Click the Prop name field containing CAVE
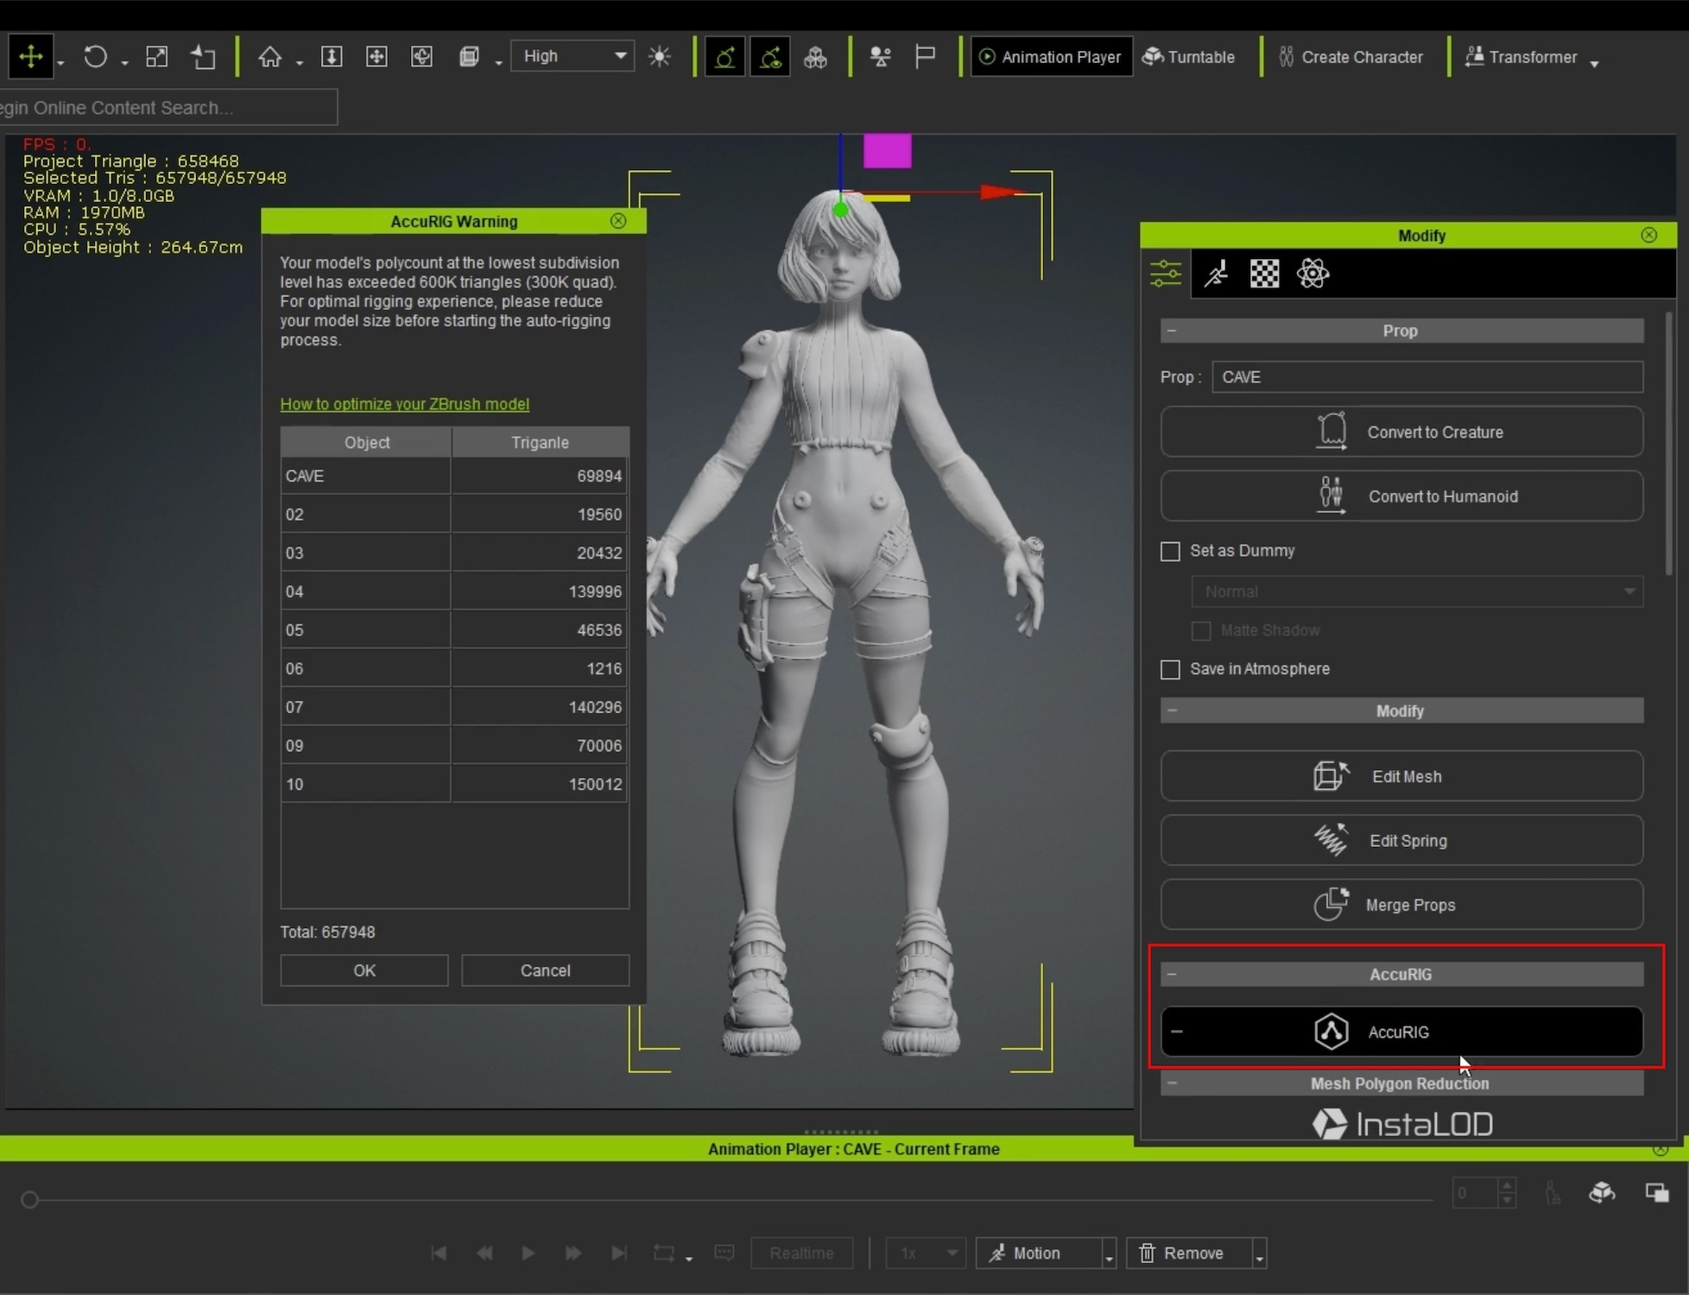This screenshot has height=1295, width=1689. tap(1426, 377)
